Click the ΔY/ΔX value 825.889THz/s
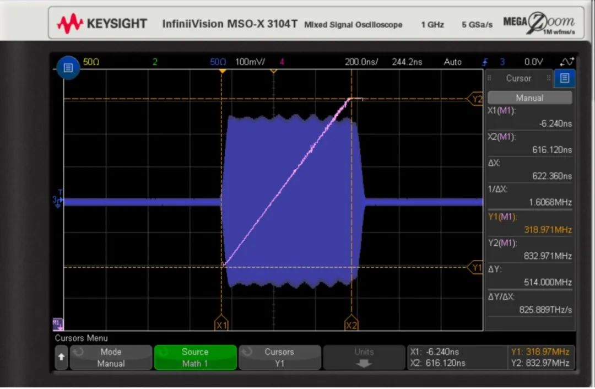This screenshot has height=389, width=595. 545,310
